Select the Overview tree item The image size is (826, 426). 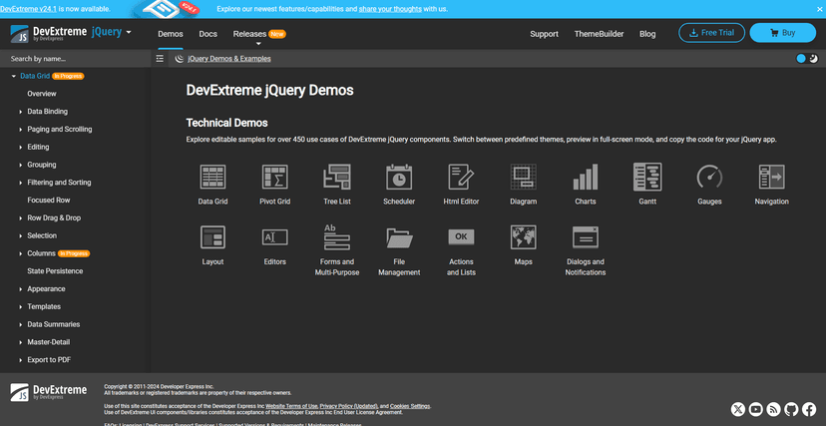42,94
